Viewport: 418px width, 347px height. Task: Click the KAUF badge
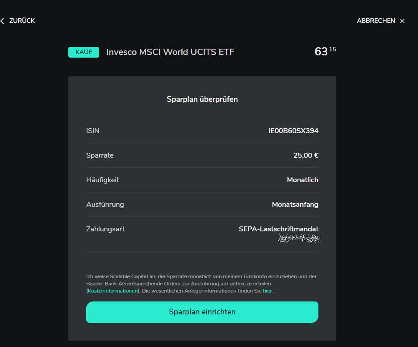point(84,52)
